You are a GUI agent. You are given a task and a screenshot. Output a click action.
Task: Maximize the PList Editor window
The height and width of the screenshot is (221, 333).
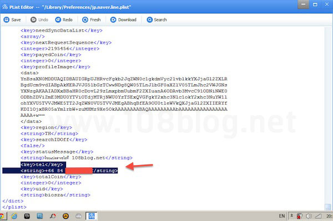click(x=315, y=4)
